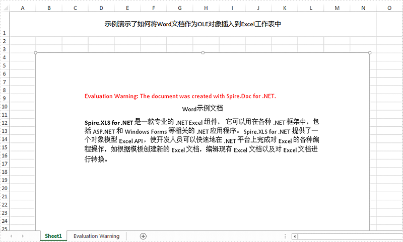Screen dimensions: 403x242
Task: Click the title text cell in row 1
Action: [192, 24]
